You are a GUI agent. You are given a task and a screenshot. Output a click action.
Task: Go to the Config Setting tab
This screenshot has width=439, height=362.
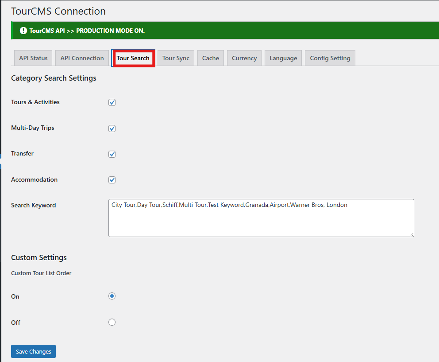tap(330, 58)
